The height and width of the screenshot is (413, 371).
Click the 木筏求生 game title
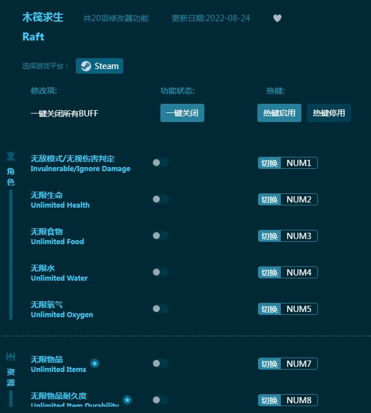pyautogui.click(x=43, y=17)
